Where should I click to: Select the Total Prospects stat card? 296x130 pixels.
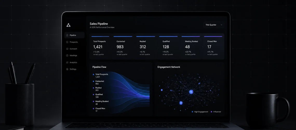pyautogui.click(x=100, y=47)
